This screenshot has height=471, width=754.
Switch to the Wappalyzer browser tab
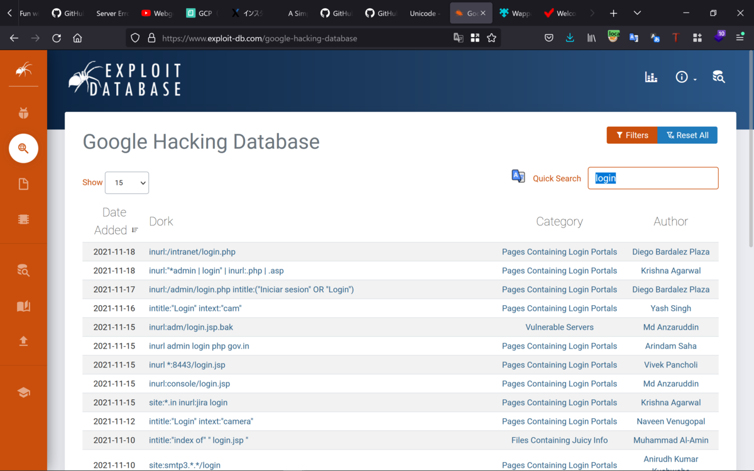(515, 13)
